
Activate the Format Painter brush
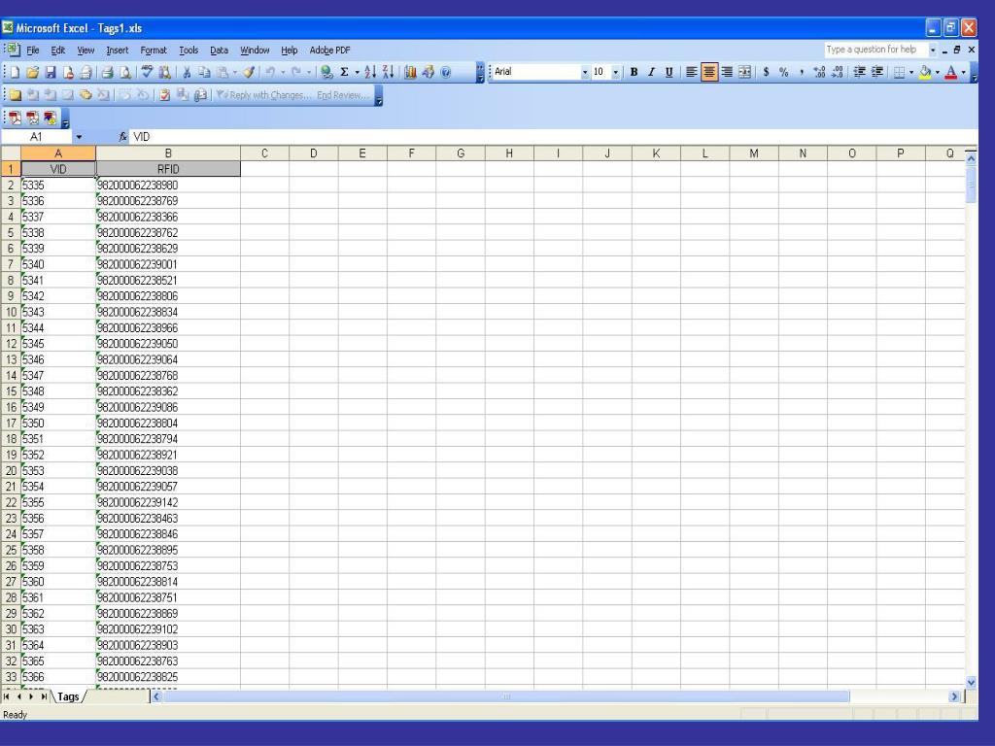pos(249,72)
